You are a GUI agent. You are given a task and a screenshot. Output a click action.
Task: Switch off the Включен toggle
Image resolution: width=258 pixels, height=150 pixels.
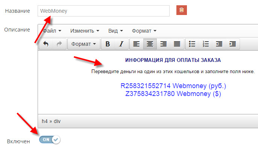pos(50,139)
